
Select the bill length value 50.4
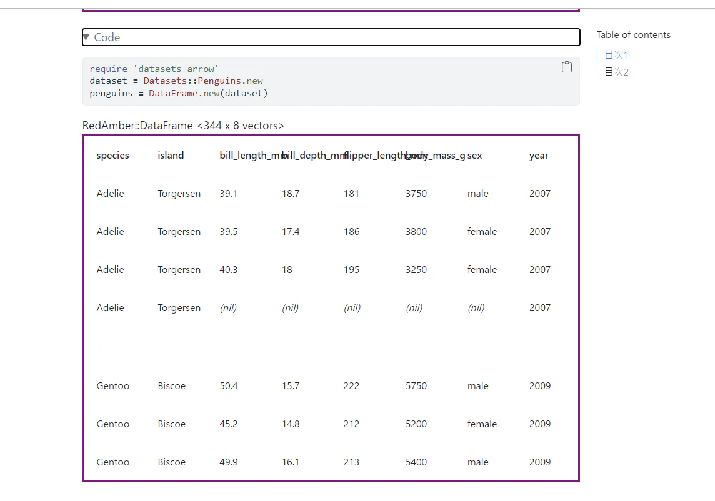click(x=229, y=386)
